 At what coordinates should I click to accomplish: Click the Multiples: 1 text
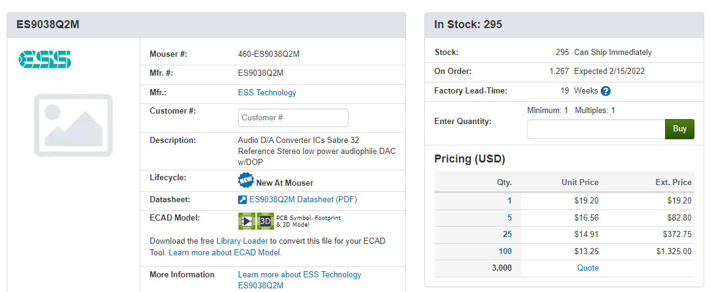pyautogui.click(x=595, y=111)
